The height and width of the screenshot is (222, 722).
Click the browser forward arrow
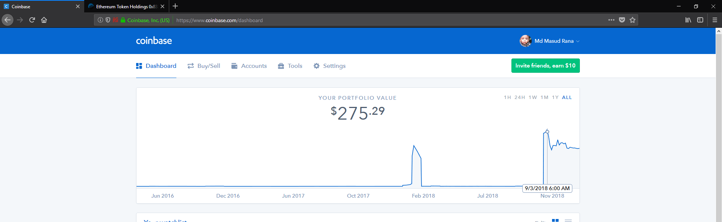[20, 20]
